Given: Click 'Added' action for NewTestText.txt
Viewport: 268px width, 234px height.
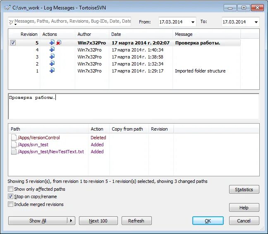Looking at the screenshot, I should tap(97, 152).
